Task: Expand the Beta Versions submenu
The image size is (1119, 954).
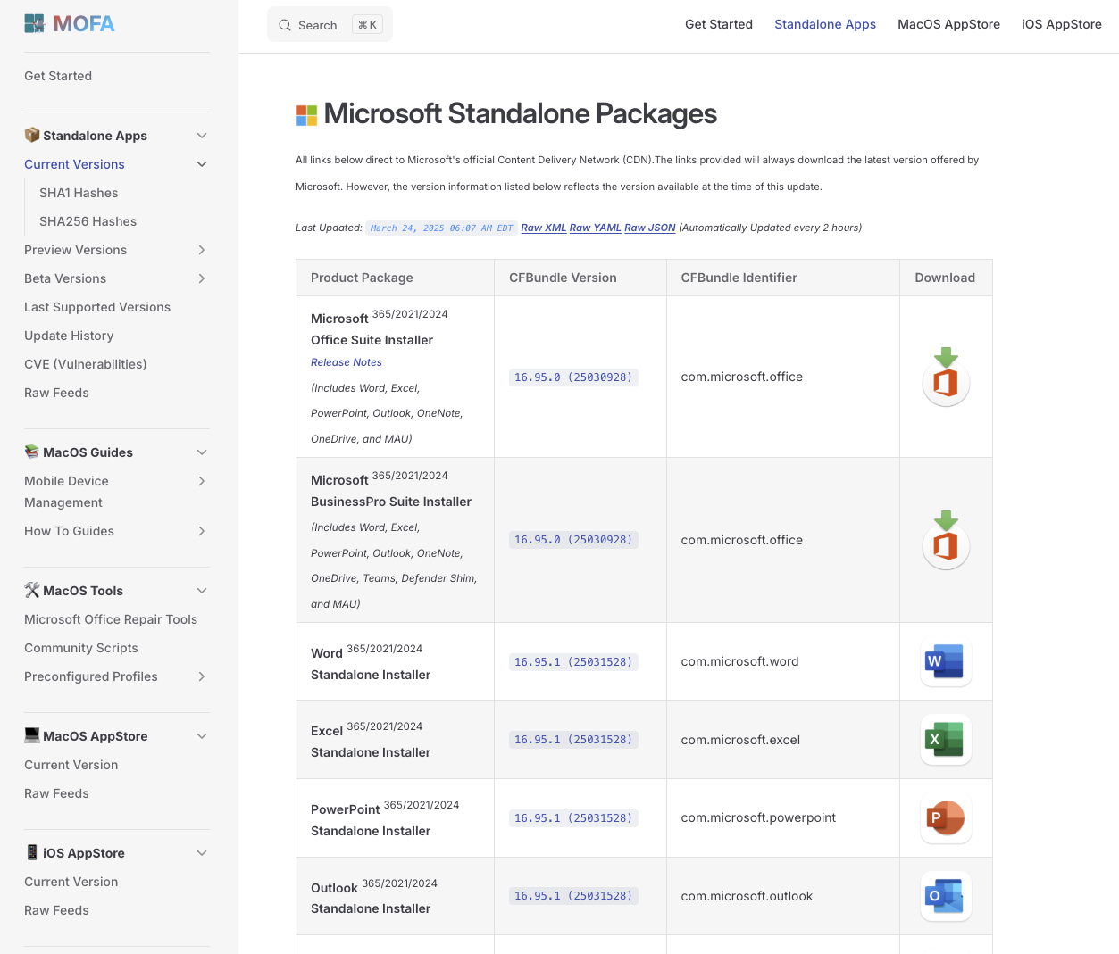Action: (202, 278)
